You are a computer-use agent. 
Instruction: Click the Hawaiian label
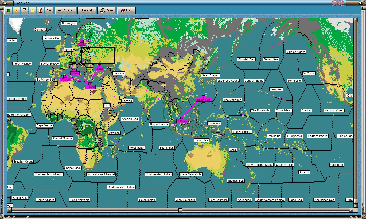pyautogui.click(x=276, y=89)
